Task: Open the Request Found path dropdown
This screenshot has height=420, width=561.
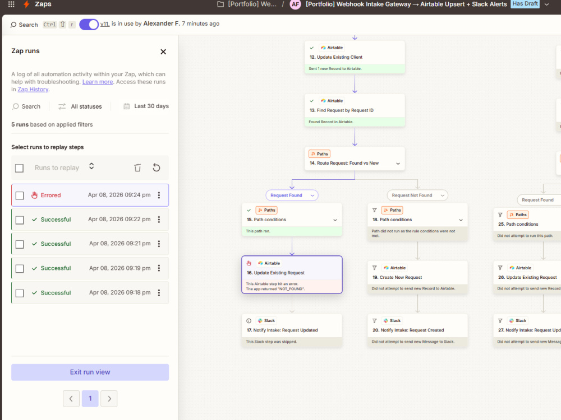Action: [x=292, y=195]
